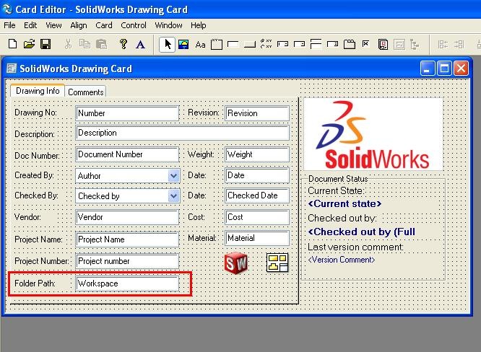Click the card search control icon
Screen dimensions: 481x352
(x=383, y=45)
